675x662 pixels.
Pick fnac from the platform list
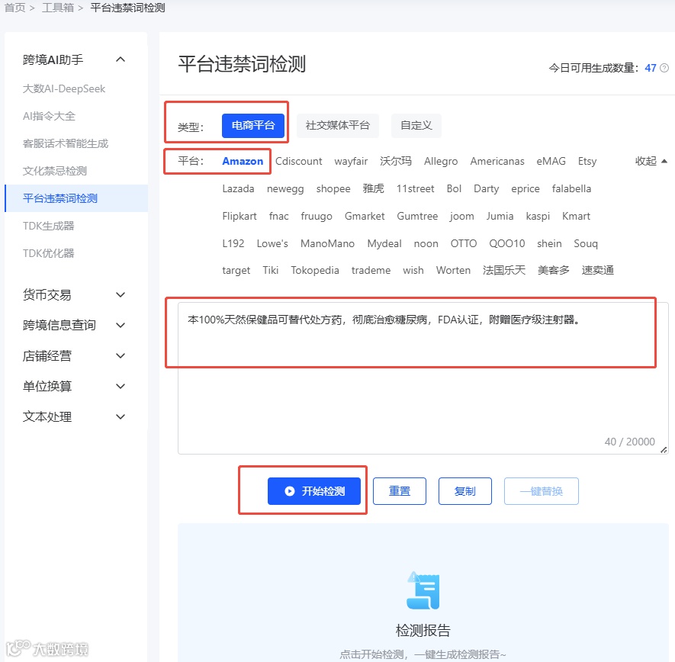pos(278,216)
